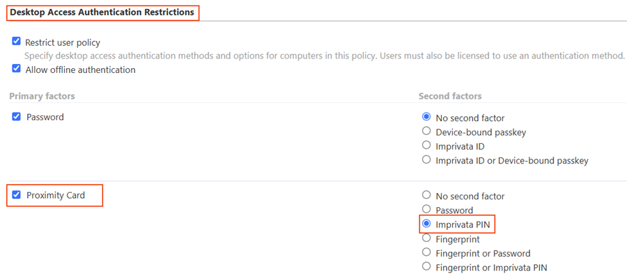
Task: Click the divider line under the section title
Action: 313,21
